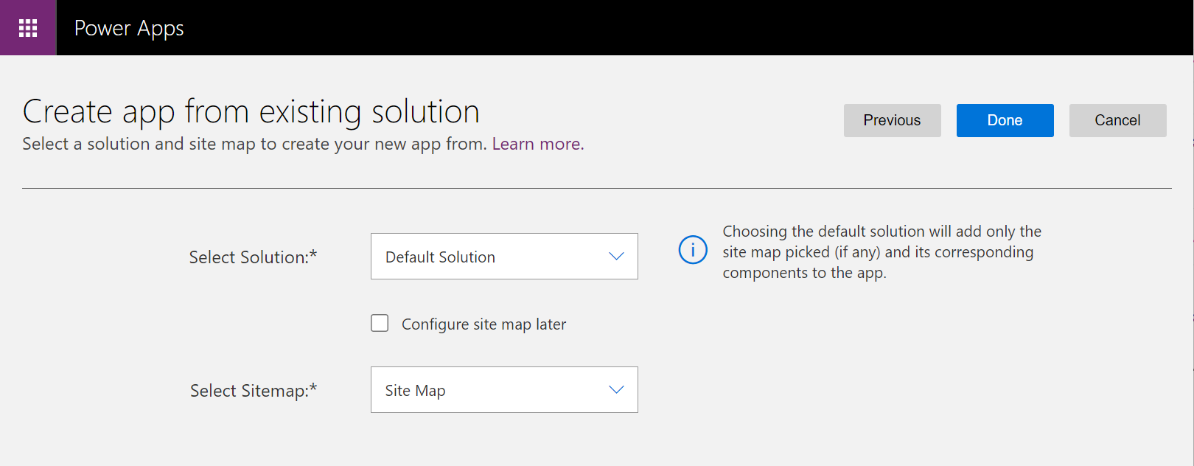Open the Learn more link
The width and height of the screenshot is (1194, 466).
[x=537, y=145]
